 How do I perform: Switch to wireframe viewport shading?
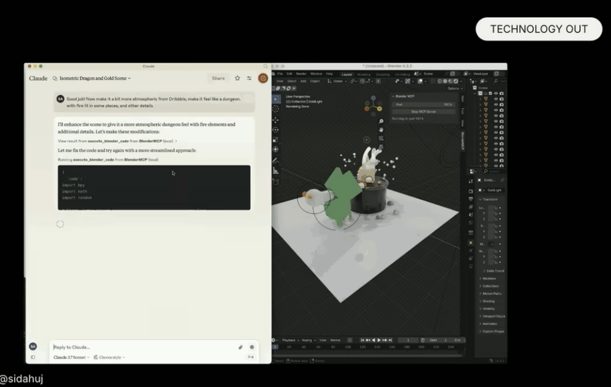(439, 82)
